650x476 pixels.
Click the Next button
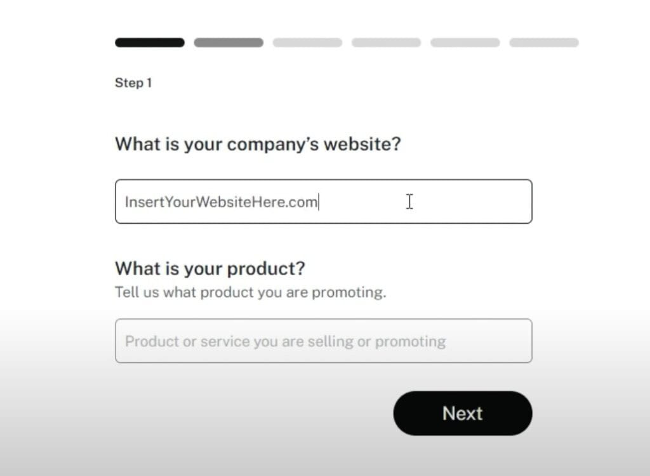(462, 413)
